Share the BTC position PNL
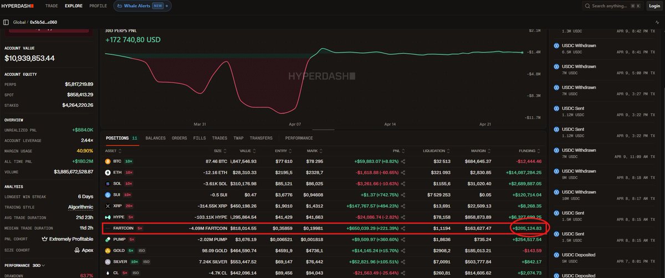 (403, 161)
